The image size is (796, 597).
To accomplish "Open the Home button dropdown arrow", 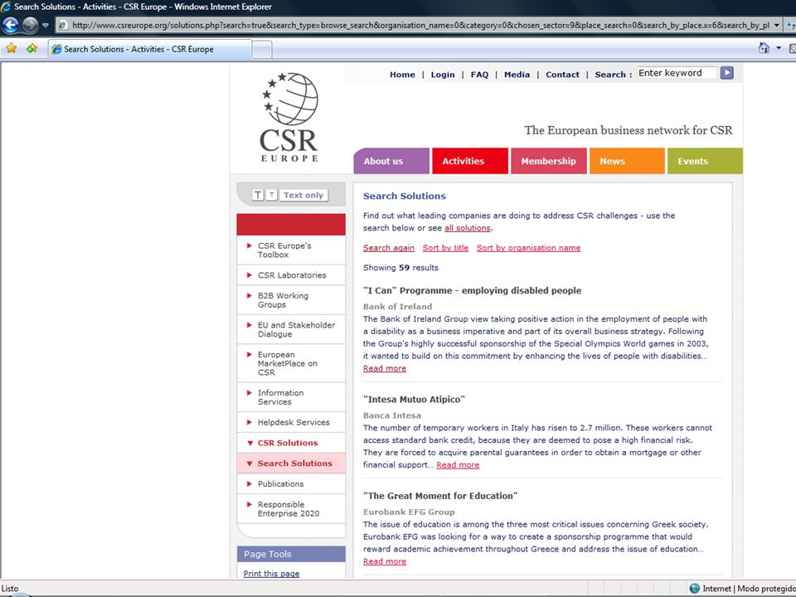I will coord(779,48).
